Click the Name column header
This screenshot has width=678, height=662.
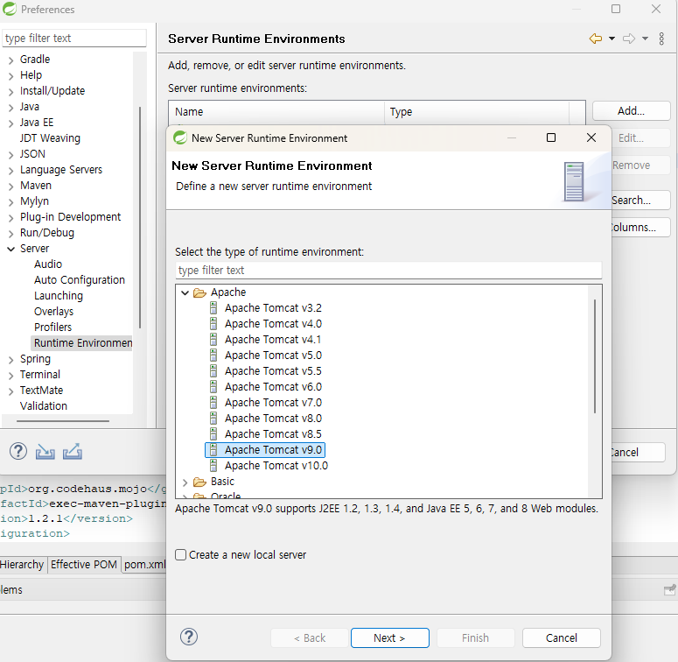[x=276, y=111]
